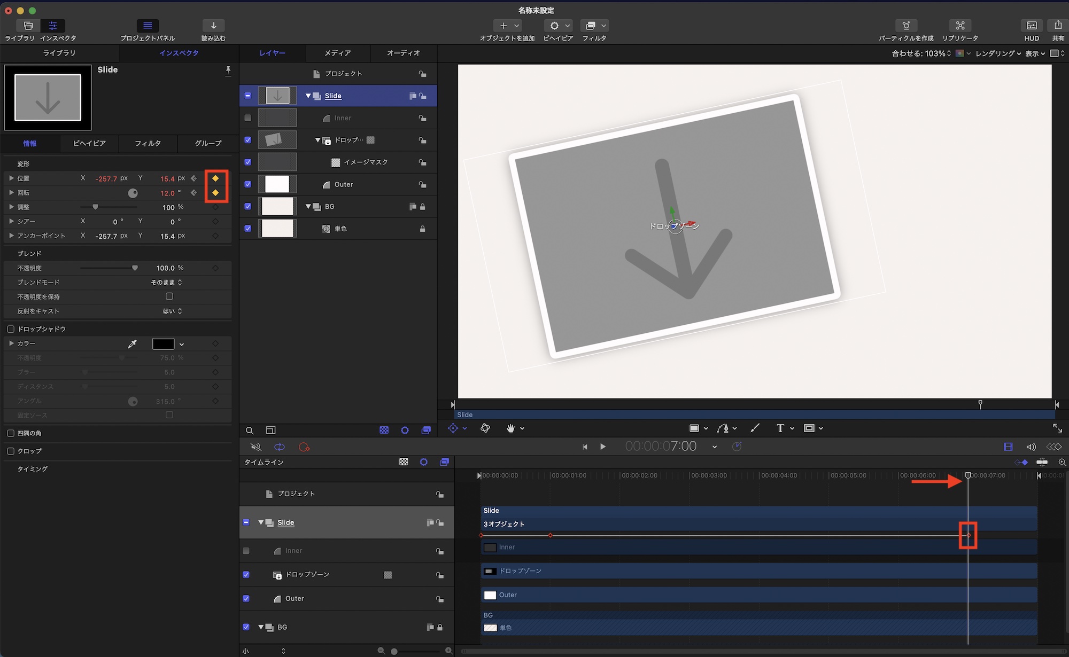Click the Make Particles (パーティクルを作成) icon

906,26
